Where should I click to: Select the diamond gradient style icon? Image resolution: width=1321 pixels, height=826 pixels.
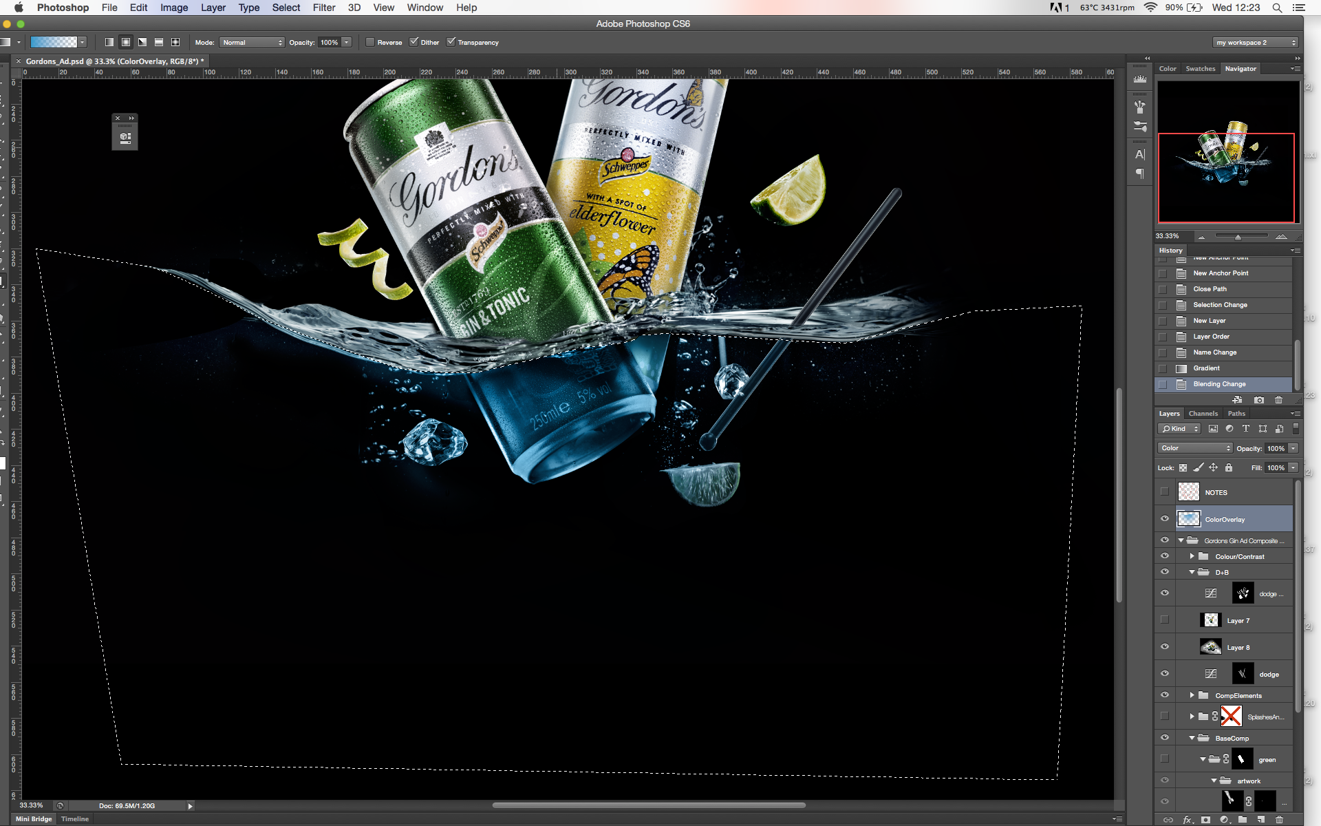point(175,42)
